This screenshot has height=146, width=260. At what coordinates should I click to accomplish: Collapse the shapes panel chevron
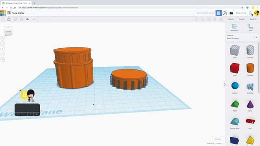[x=225, y=84]
